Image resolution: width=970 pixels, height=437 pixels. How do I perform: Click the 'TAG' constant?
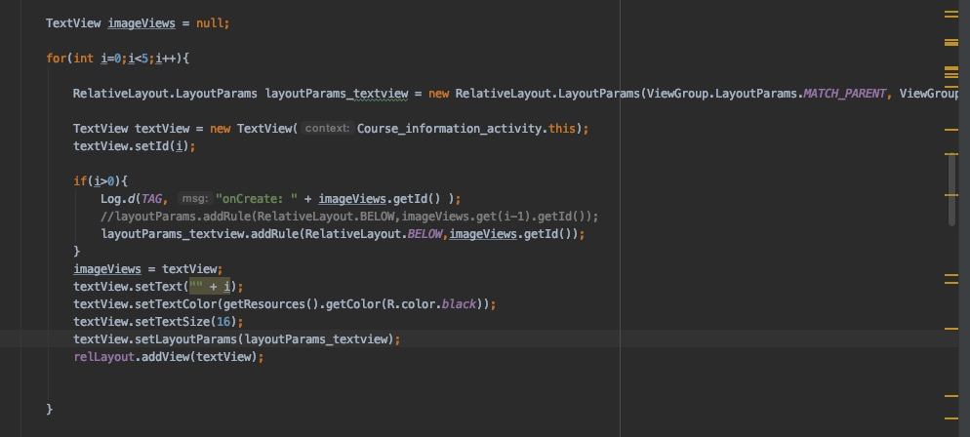152,198
